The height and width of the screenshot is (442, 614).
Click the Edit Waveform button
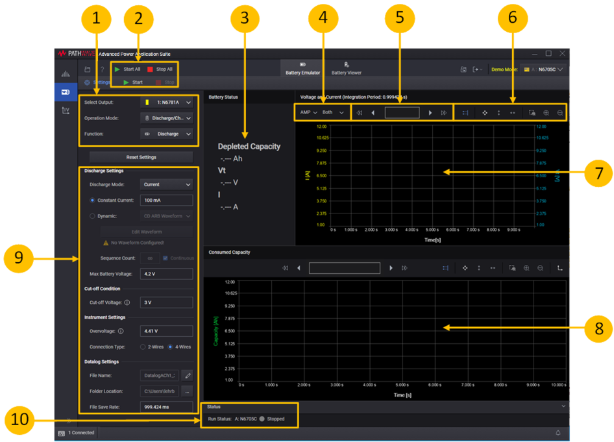[x=147, y=232]
